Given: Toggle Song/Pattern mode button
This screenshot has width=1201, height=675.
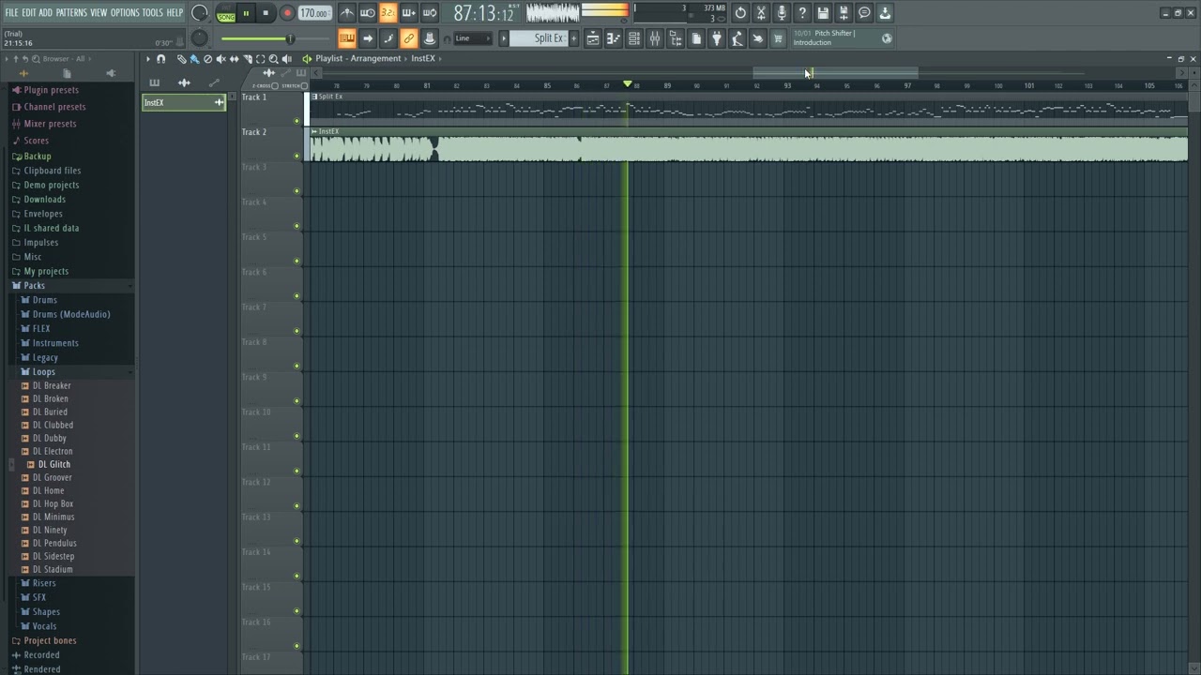Looking at the screenshot, I should point(226,13).
